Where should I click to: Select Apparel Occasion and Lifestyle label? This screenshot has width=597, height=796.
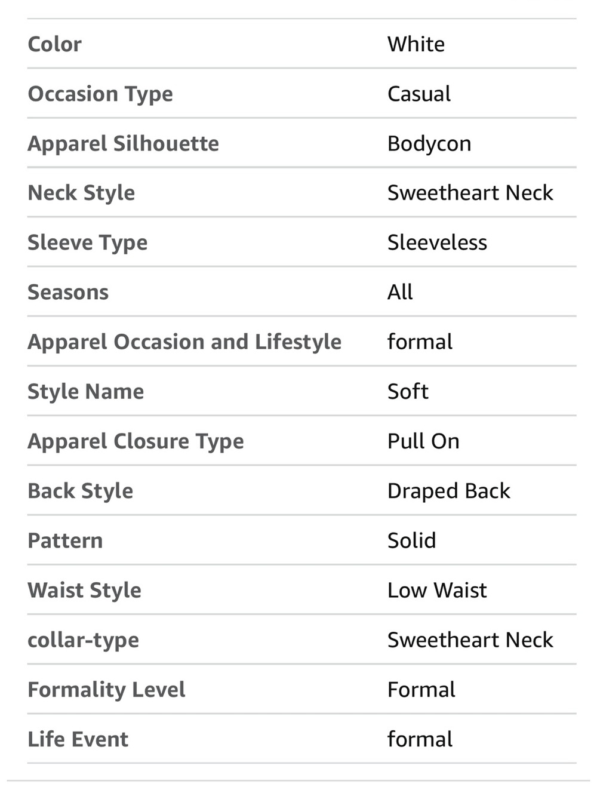point(184,342)
